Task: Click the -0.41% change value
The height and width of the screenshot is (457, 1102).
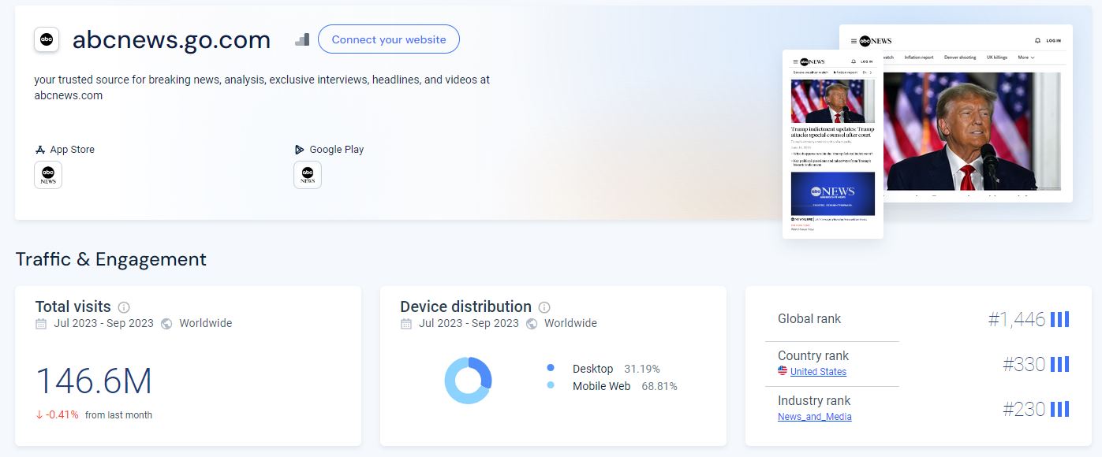Action: (x=62, y=415)
